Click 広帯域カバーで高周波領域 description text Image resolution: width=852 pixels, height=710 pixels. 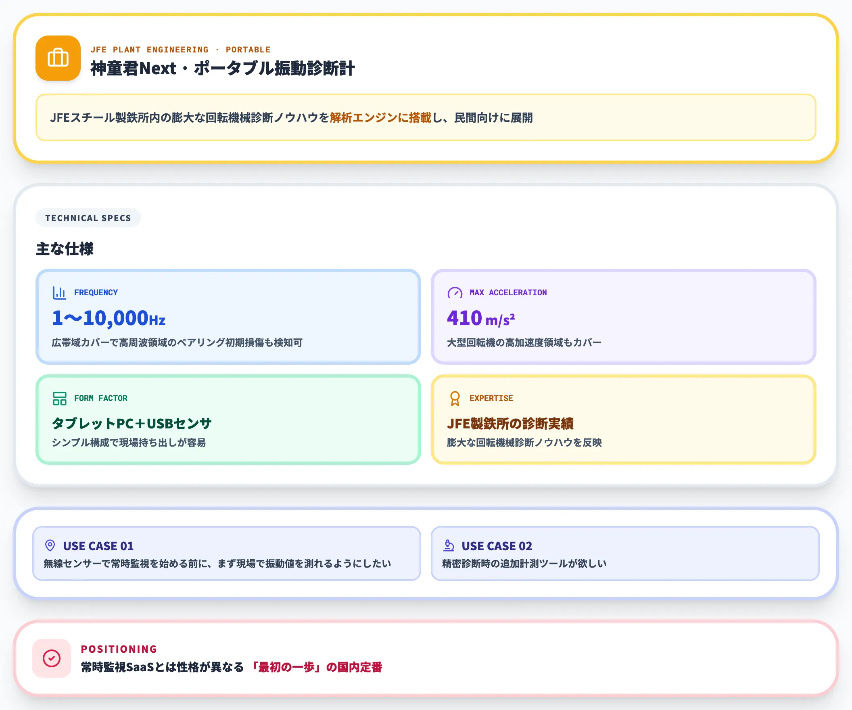pyautogui.click(x=177, y=342)
